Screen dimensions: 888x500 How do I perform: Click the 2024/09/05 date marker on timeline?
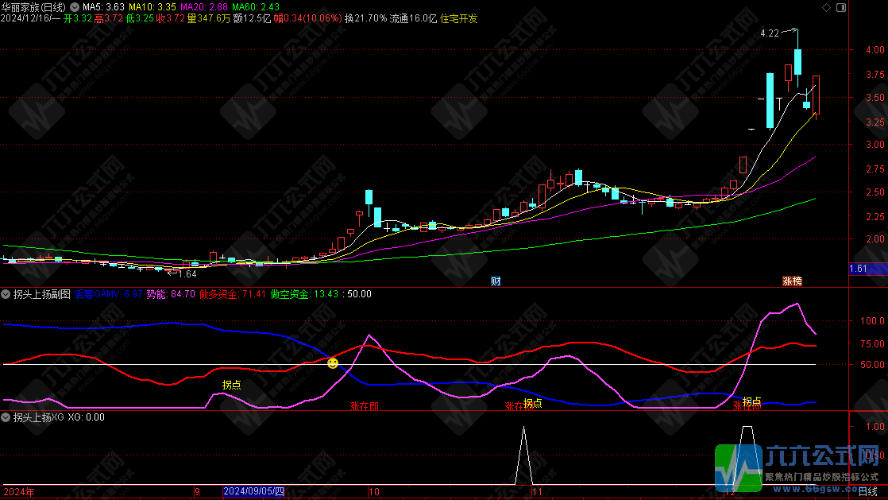pyautogui.click(x=253, y=492)
